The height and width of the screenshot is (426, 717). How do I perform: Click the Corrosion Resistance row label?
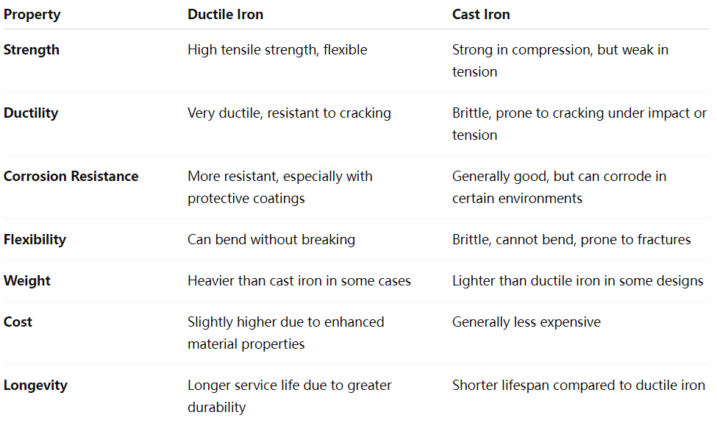(71, 177)
